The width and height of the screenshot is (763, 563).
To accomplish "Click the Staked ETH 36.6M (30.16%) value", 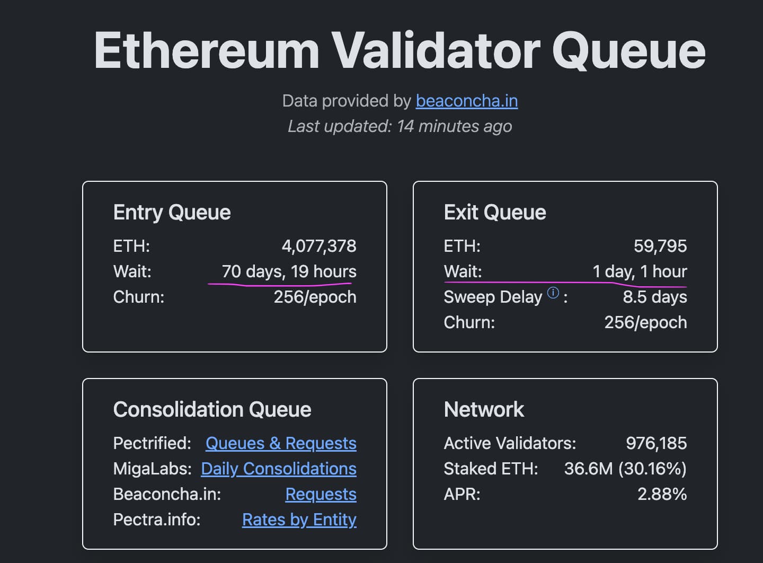I will coord(625,469).
